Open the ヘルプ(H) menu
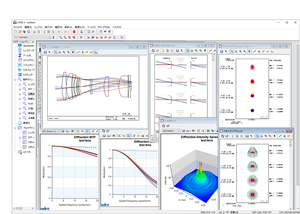This screenshot has height=214, width=300. [117, 27]
